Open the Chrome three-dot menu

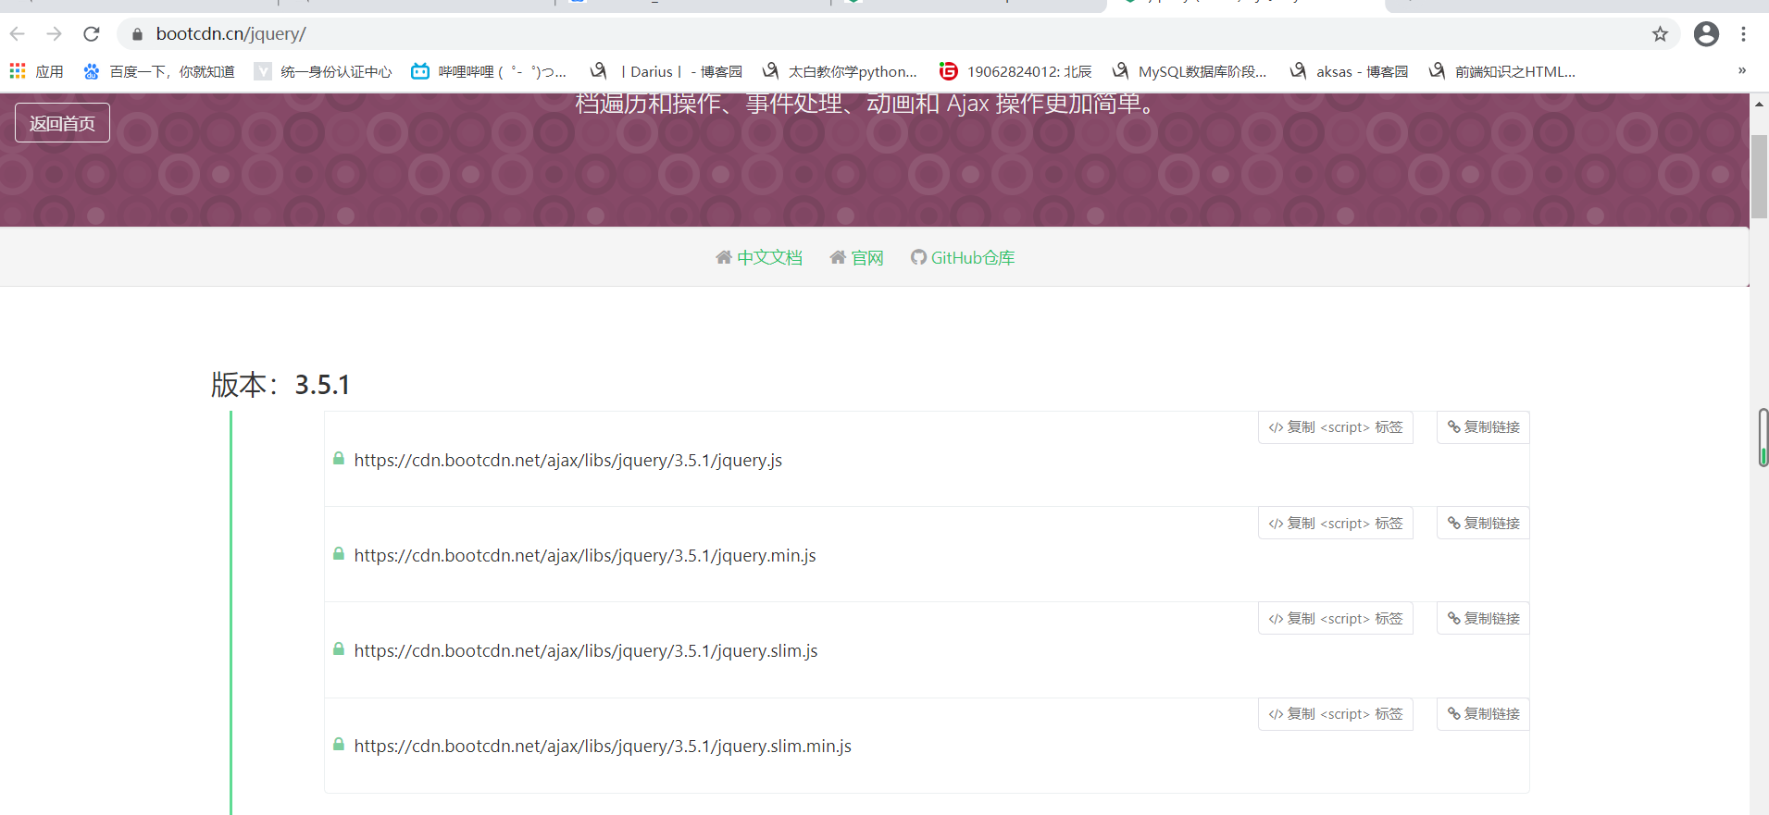(x=1743, y=34)
